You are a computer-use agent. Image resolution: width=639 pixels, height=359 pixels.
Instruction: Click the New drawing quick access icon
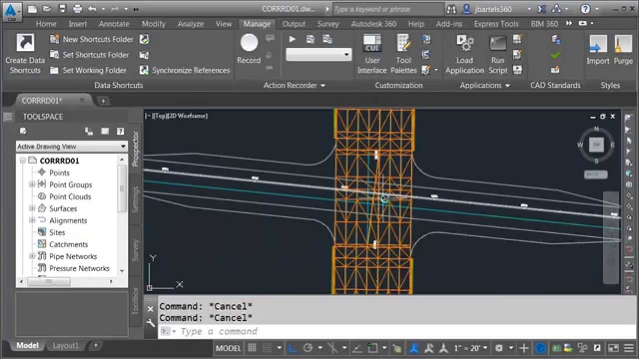[32, 9]
